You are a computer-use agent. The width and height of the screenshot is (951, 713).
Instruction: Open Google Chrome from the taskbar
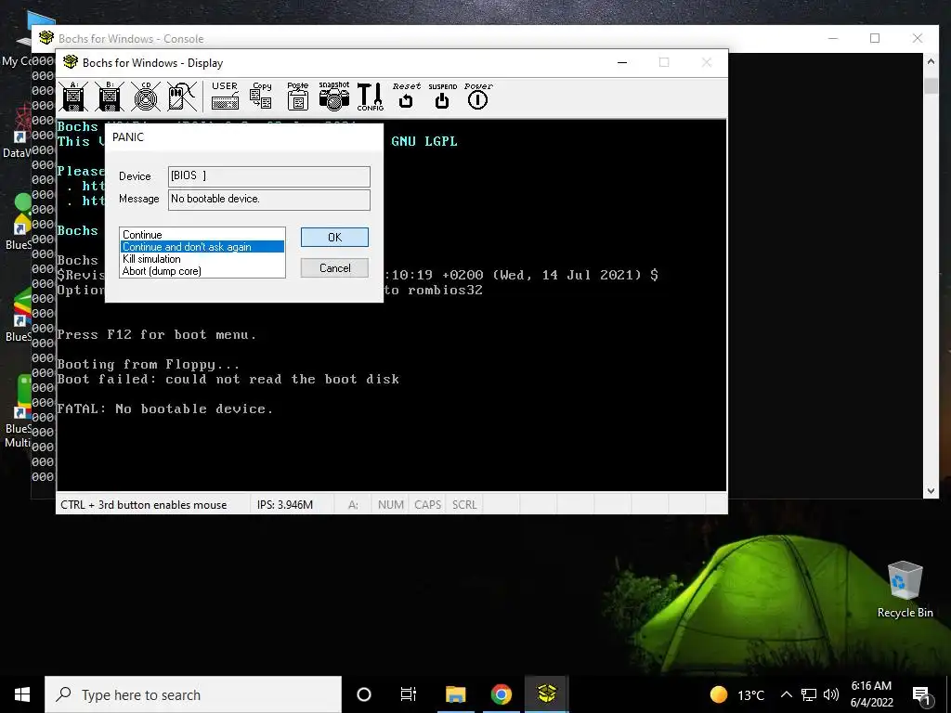[x=501, y=694]
